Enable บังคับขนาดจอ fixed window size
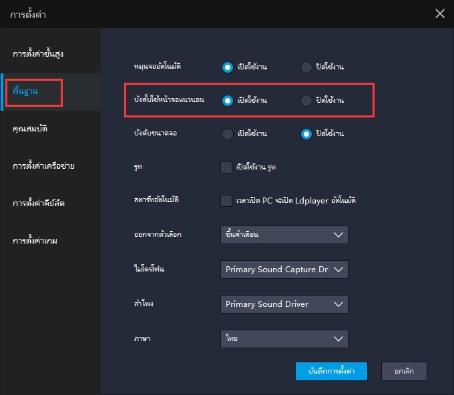The width and height of the screenshot is (454, 395). (228, 133)
